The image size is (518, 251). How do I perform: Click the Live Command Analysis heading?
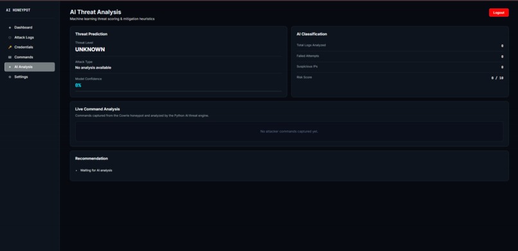click(98, 109)
